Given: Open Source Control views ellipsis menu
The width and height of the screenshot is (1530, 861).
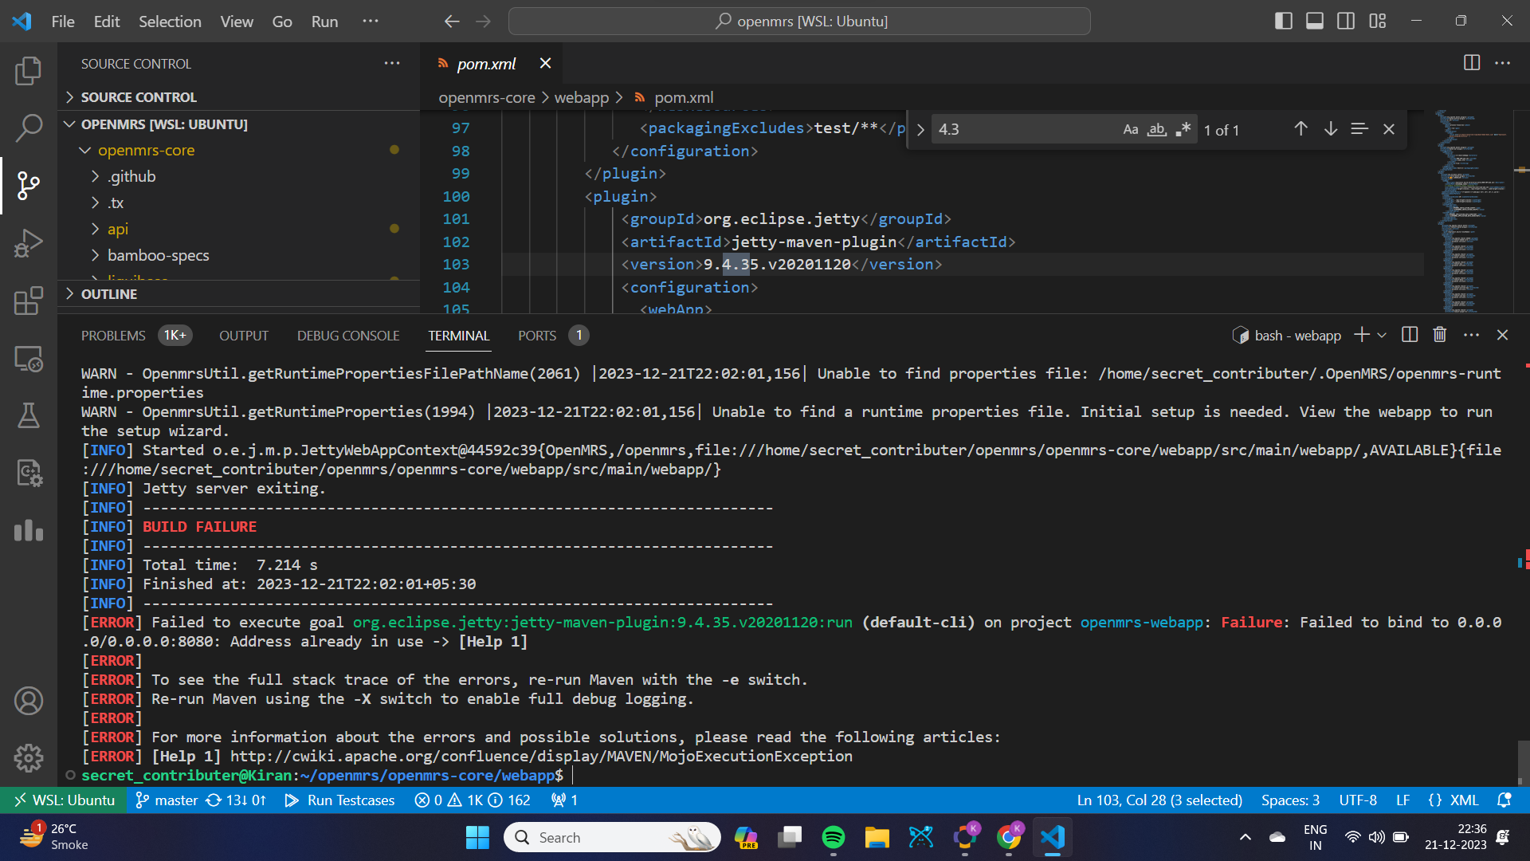Looking at the screenshot, I should point(392,63).
